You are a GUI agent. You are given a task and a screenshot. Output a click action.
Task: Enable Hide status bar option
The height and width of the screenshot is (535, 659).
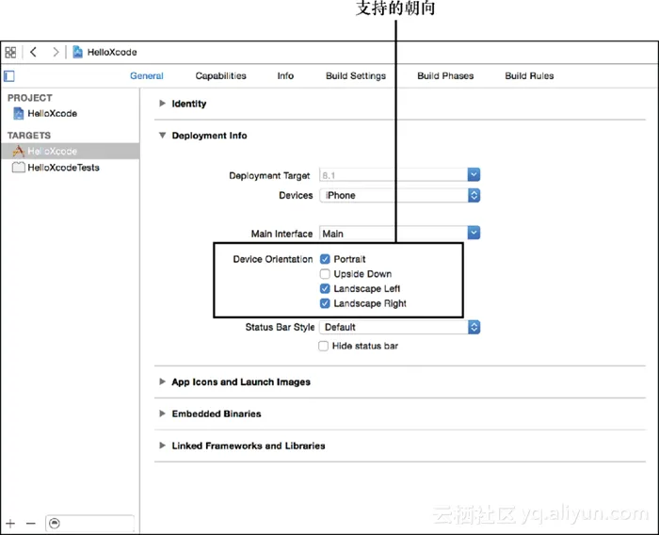323,346
